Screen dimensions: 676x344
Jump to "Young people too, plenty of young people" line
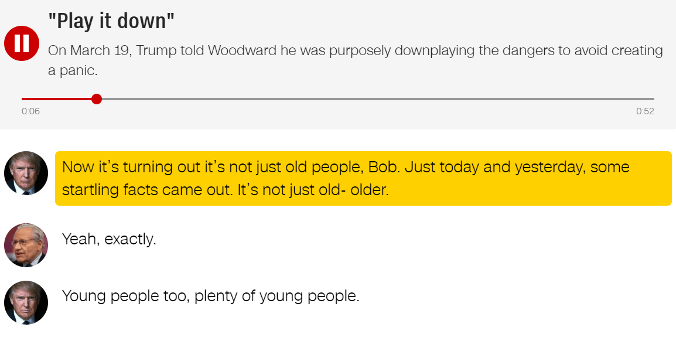pos(210,296)
